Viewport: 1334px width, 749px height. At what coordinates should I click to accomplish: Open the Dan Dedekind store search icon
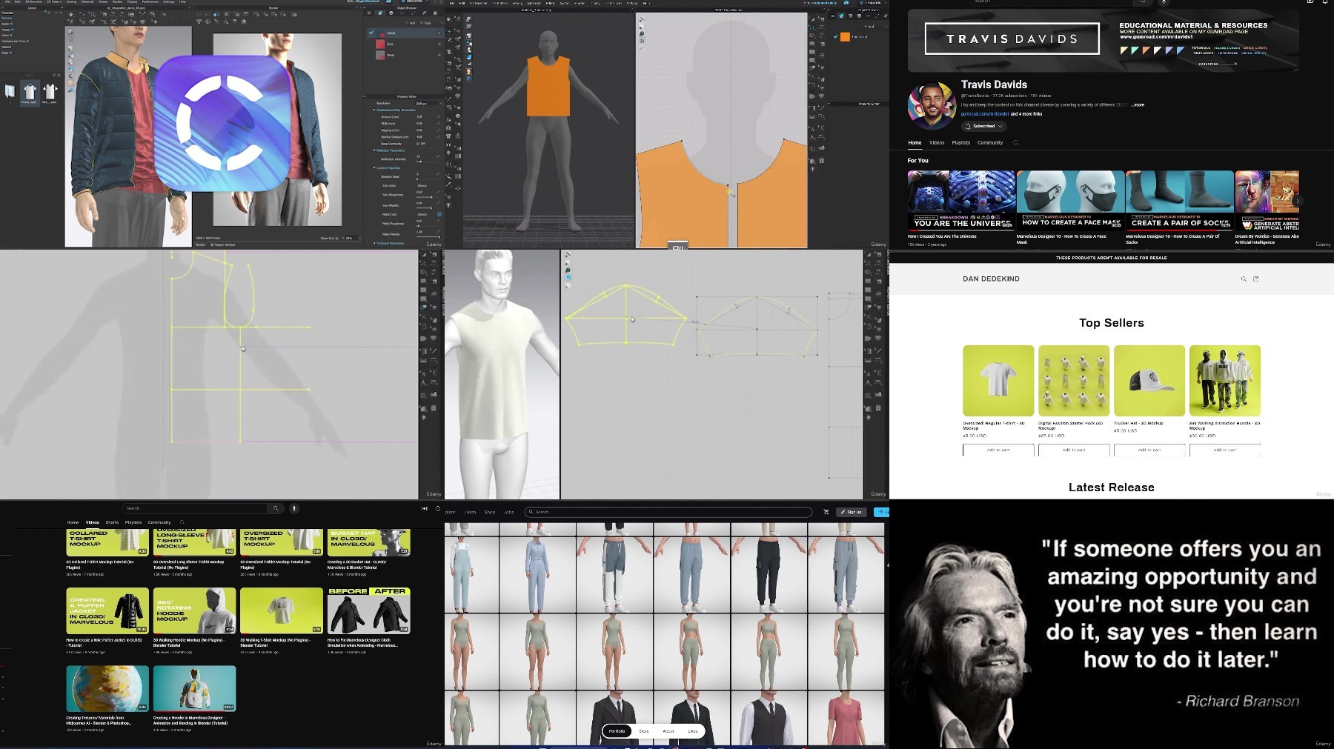pyautogui.click(x=1244, y=279)
